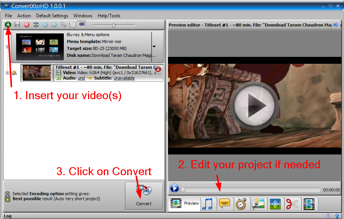Open the Default Settings menu
The height and width of the screenshot is (219, 344).
point(52,16)
